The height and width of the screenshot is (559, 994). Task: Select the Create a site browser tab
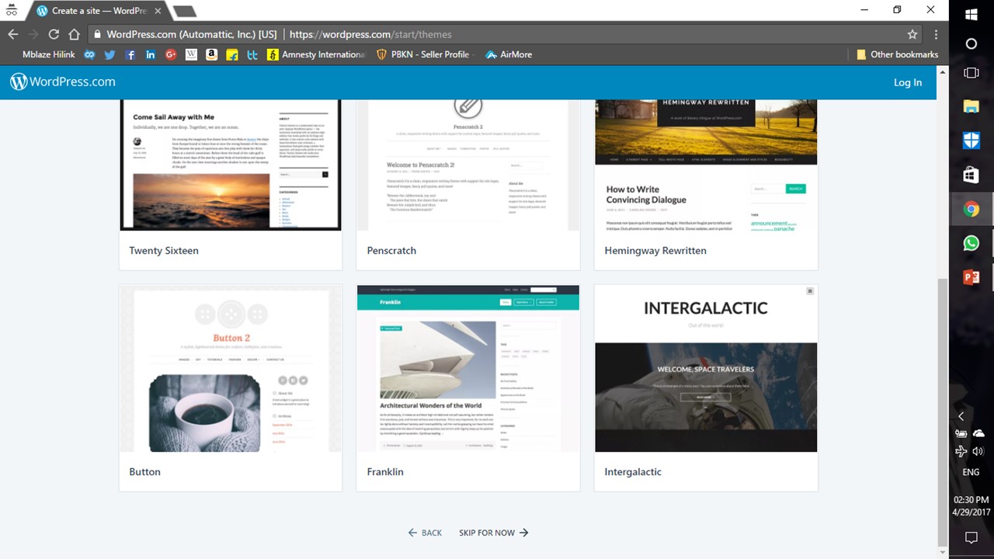point(97,11)
